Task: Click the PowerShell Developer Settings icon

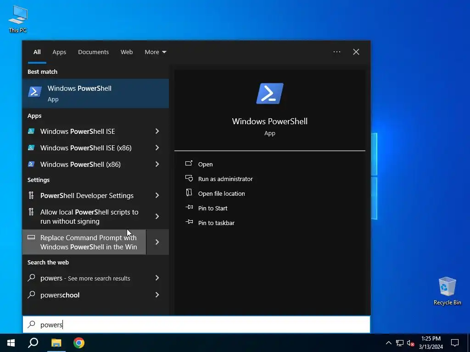Action: click(x=31, y=195)
